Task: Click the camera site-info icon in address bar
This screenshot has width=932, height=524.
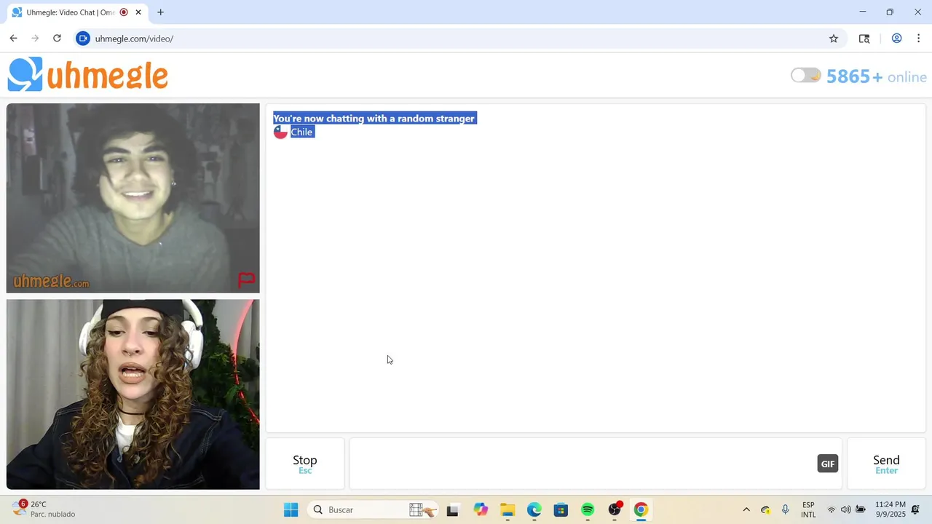Action: [83, 39]
